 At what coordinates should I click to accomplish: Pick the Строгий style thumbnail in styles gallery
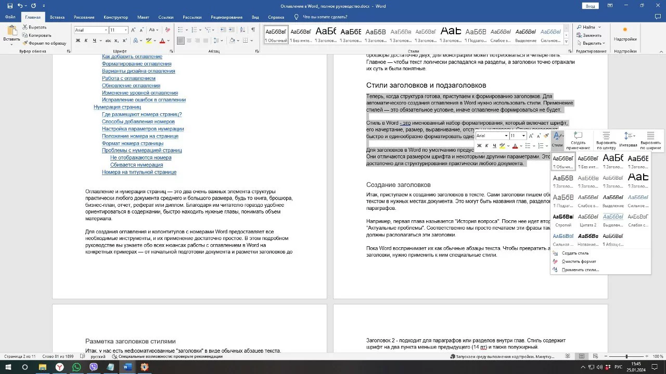(x=563, y=220)
